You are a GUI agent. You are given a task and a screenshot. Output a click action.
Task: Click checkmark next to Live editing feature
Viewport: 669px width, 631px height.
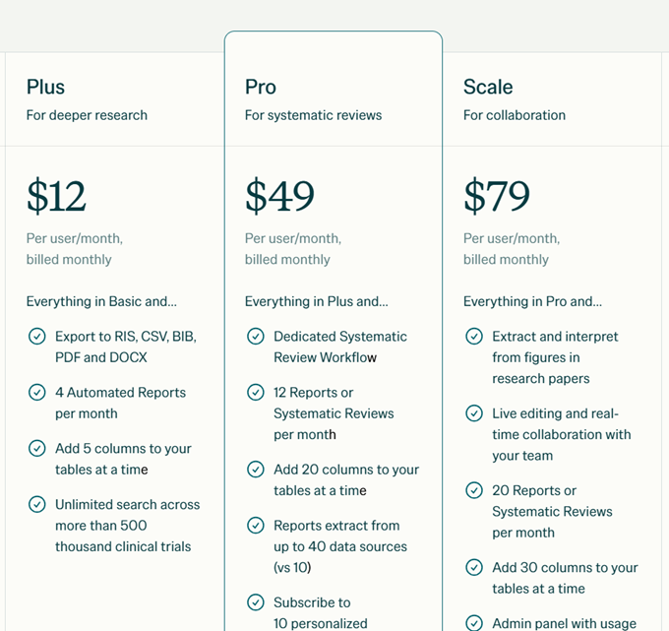[x=473, y=413]
